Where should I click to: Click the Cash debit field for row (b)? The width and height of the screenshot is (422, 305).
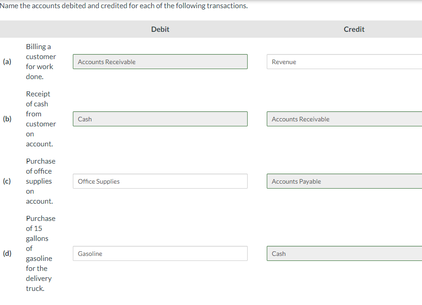(x=160, y=119)
